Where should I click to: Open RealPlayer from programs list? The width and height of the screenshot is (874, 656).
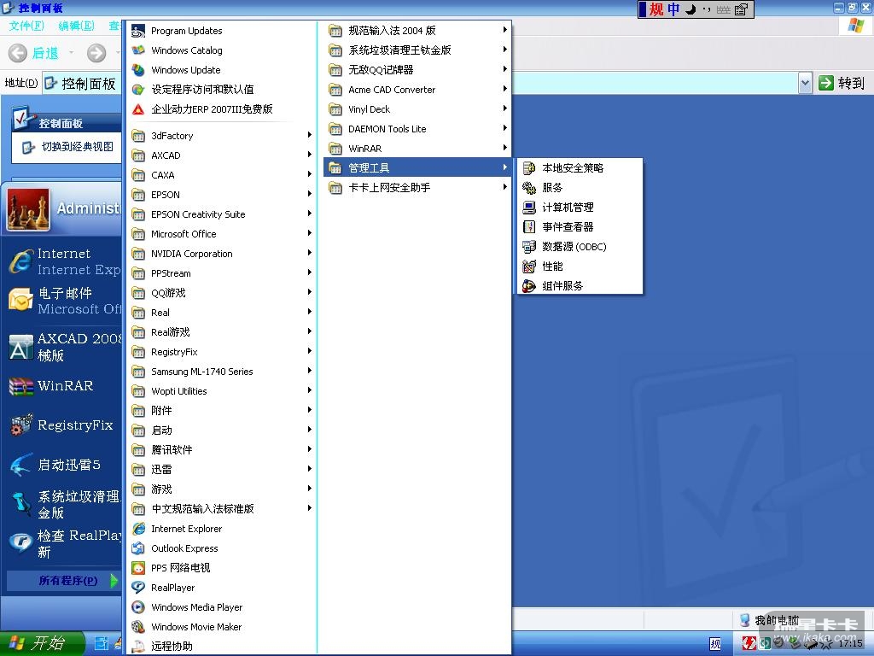172,588
